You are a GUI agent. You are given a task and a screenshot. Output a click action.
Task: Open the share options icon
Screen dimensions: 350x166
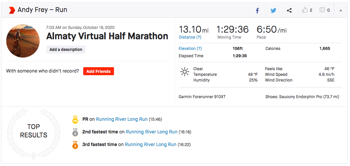[x=289, y=10]
